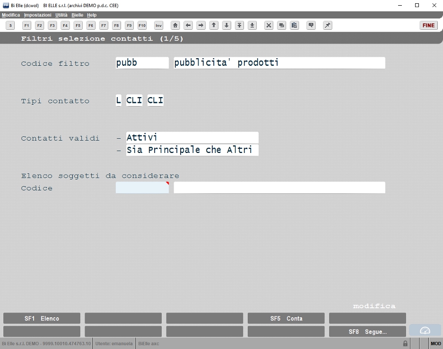Click the left arrow toolbar icon
Screen dimensions: 443x349
point(188,26)
